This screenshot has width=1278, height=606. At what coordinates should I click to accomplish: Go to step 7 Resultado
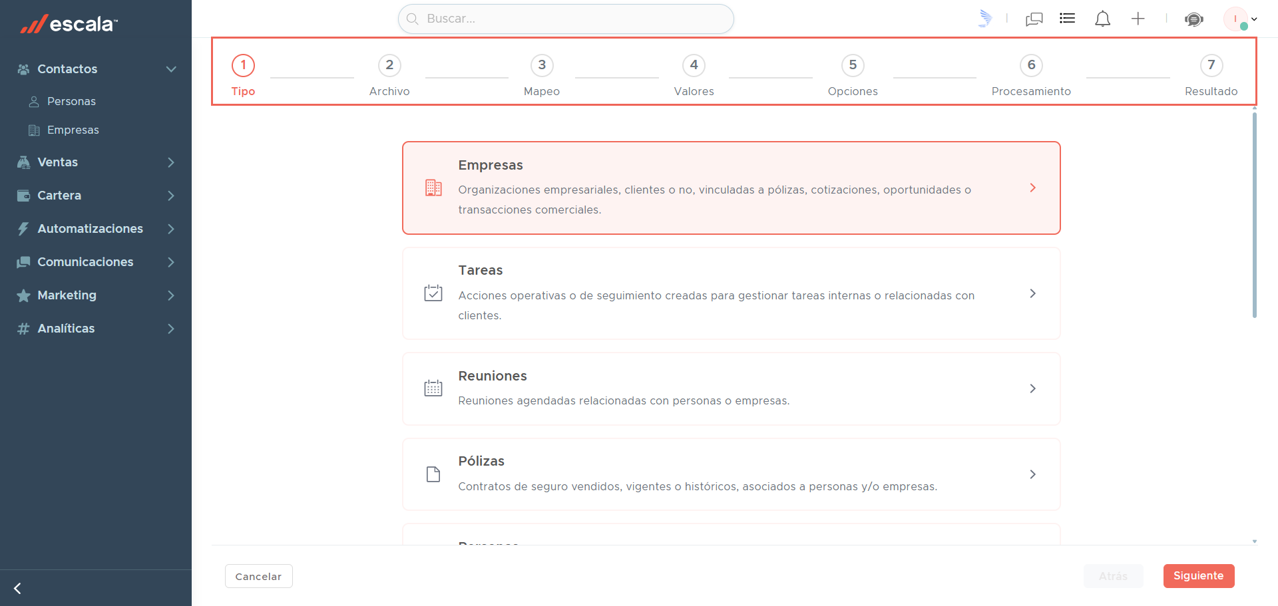tap(1211, 75)
